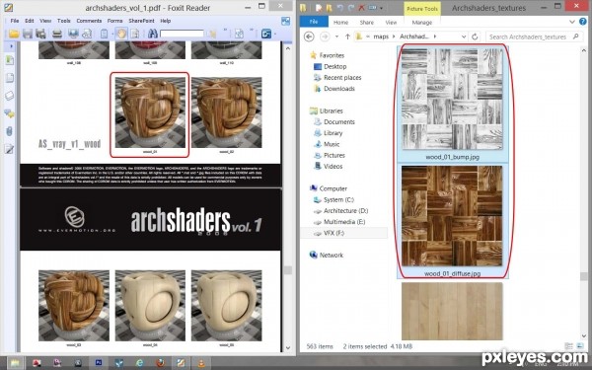592x370 pixels.
Task: Open the Attachments paperclip panel in Foxit
Action: (10, 131)
